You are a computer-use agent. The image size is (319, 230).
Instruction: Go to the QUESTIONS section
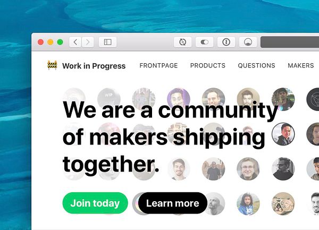(x=256, y=65)
